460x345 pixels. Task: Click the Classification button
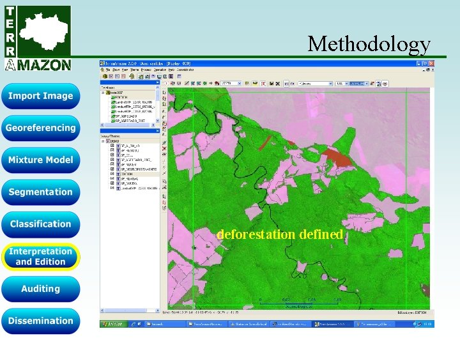tap(40, 224)
